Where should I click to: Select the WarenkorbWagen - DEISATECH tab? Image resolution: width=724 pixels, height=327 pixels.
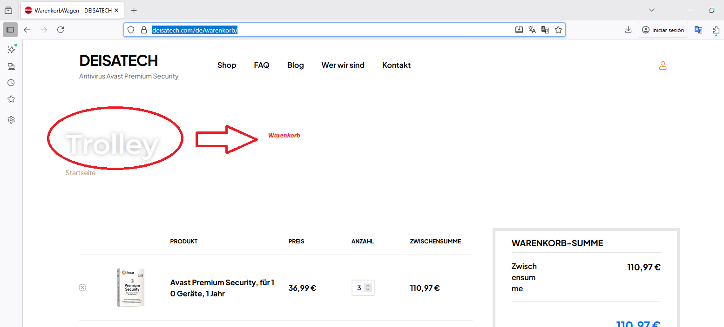point(72,10)
